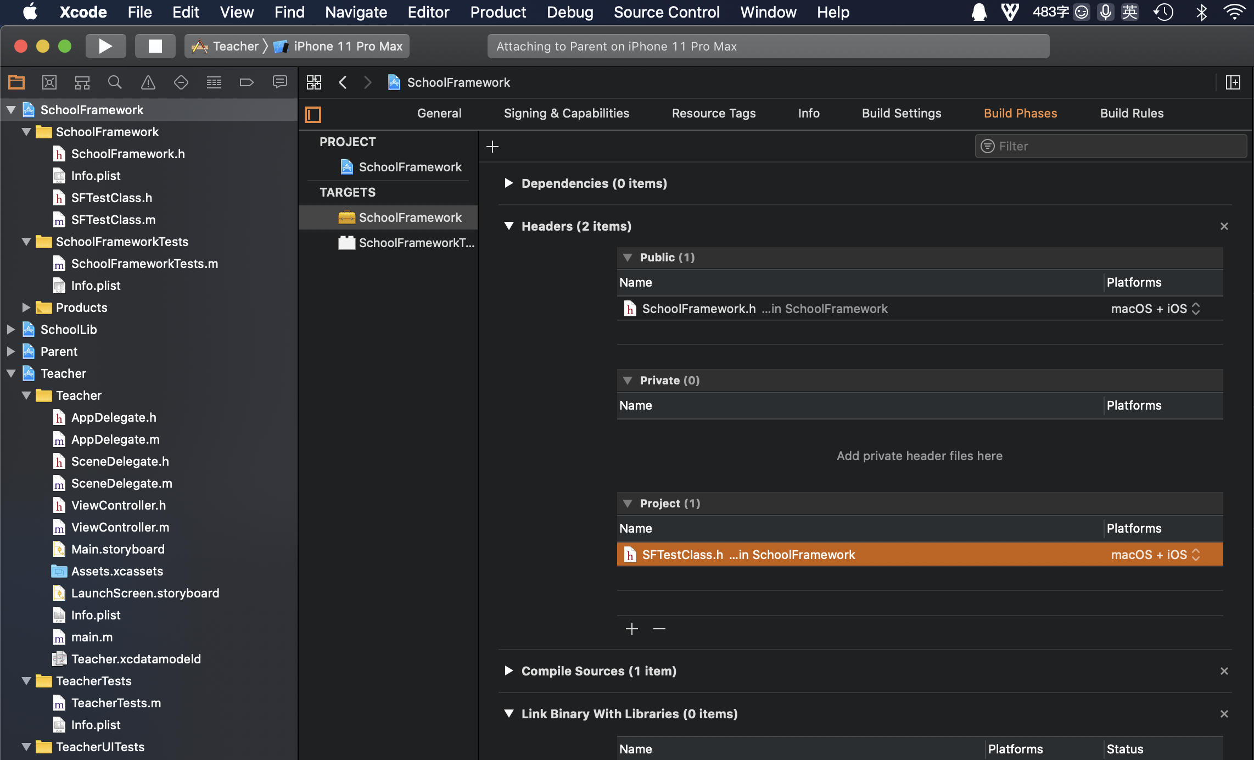Open the Test navigator diamond icon
The height and width of the screenshot is (760, 1254).
[x=181, y=82]
